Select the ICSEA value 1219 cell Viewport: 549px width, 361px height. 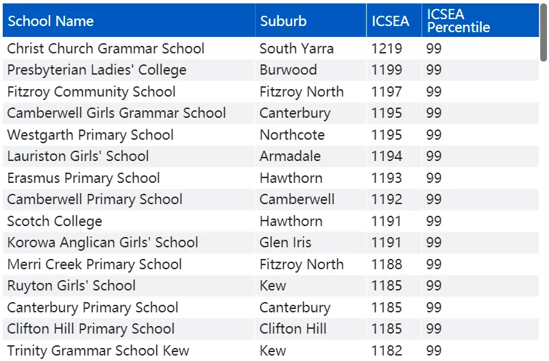[394, 48]
